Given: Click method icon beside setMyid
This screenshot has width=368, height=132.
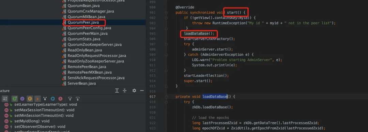Looking at the screenshot, I should pos(6,121).
